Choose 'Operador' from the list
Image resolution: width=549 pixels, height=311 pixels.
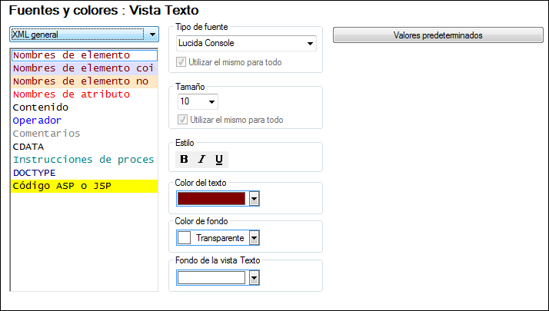pyautogui.click(x=37, y=121)
